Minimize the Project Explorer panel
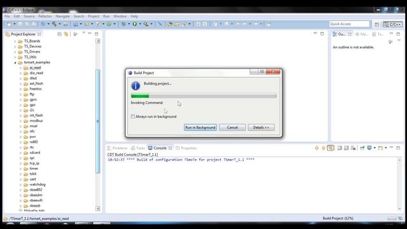Viewport: 407px width, 229px height. point(90,34)
